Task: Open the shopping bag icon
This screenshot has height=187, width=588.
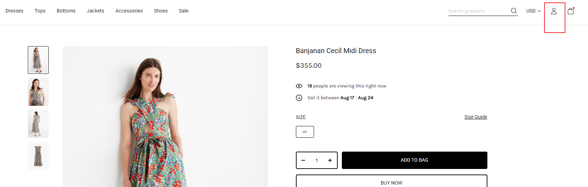Action: pyautogui.click(x=571, y=11)
